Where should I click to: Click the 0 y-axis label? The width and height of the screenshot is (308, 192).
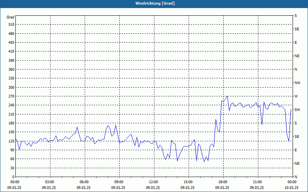click(13, 177)
